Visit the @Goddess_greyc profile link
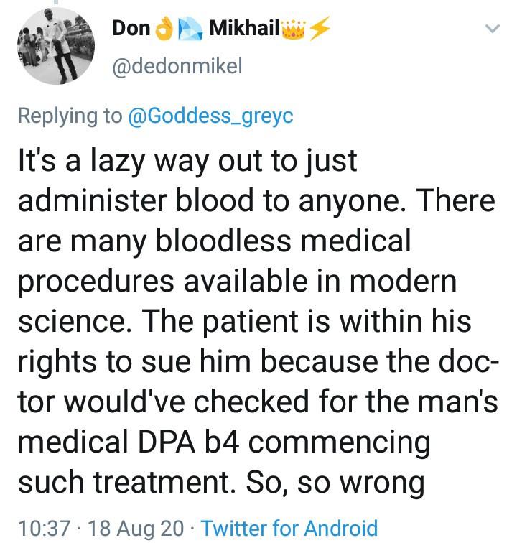This screenshot has width=517, height=543. (x=210, y=116)
